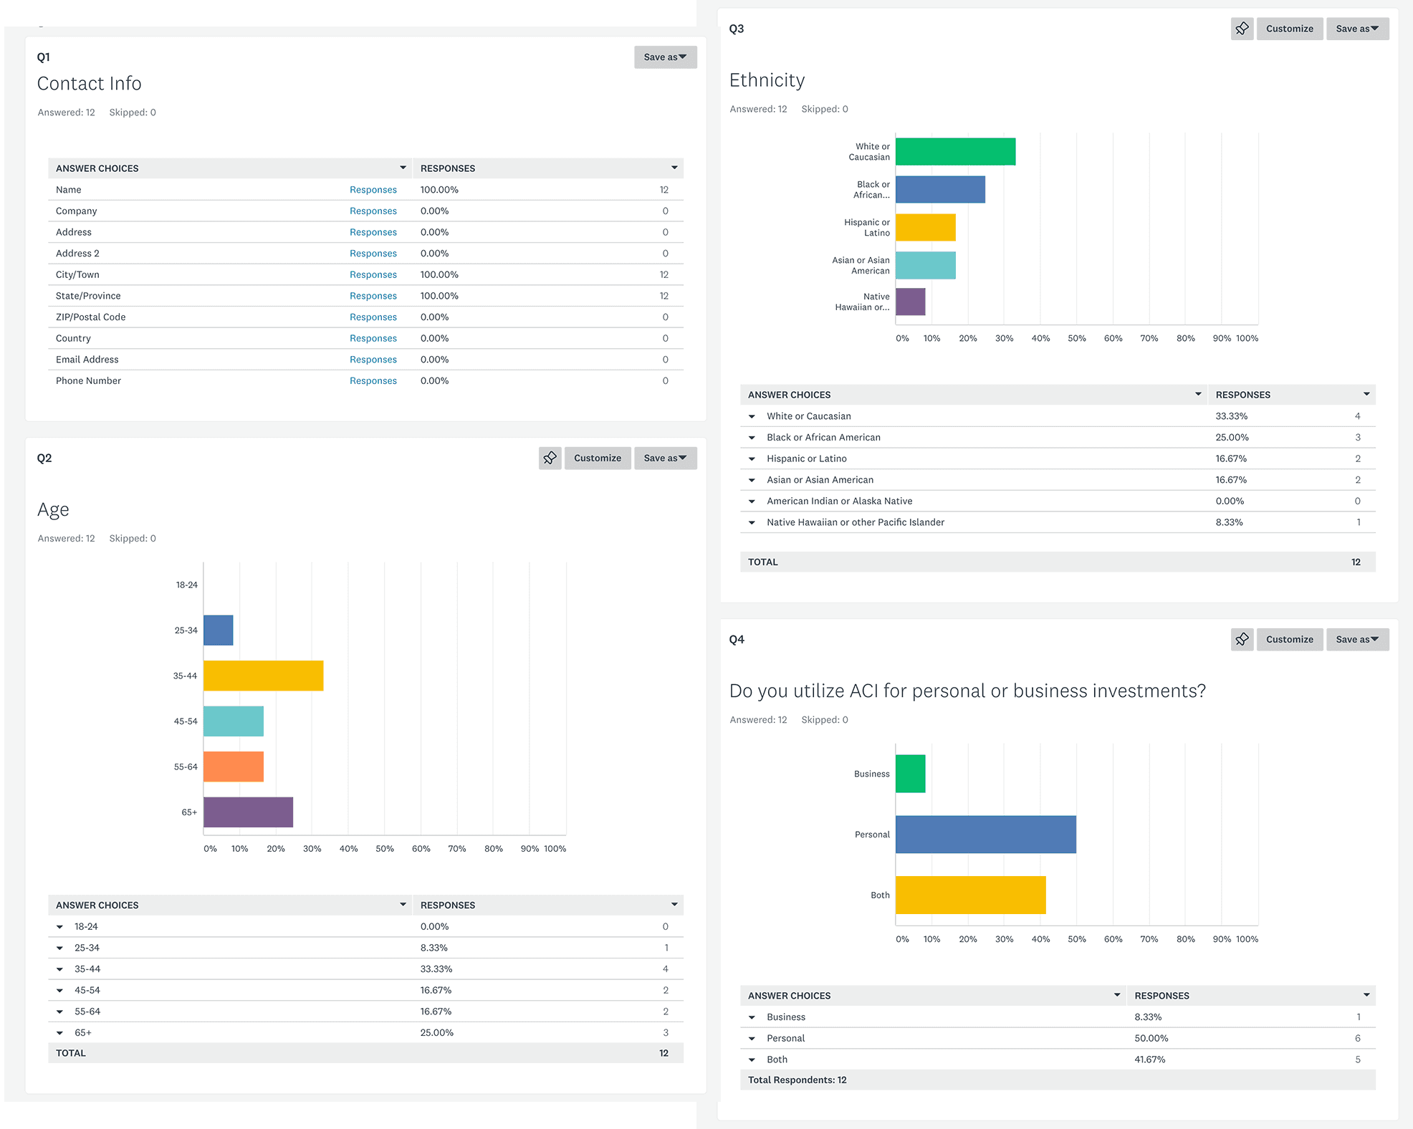The height and width of the screenshot is (1129, 1413).
Task: View Company field responses
Action: 373,211
